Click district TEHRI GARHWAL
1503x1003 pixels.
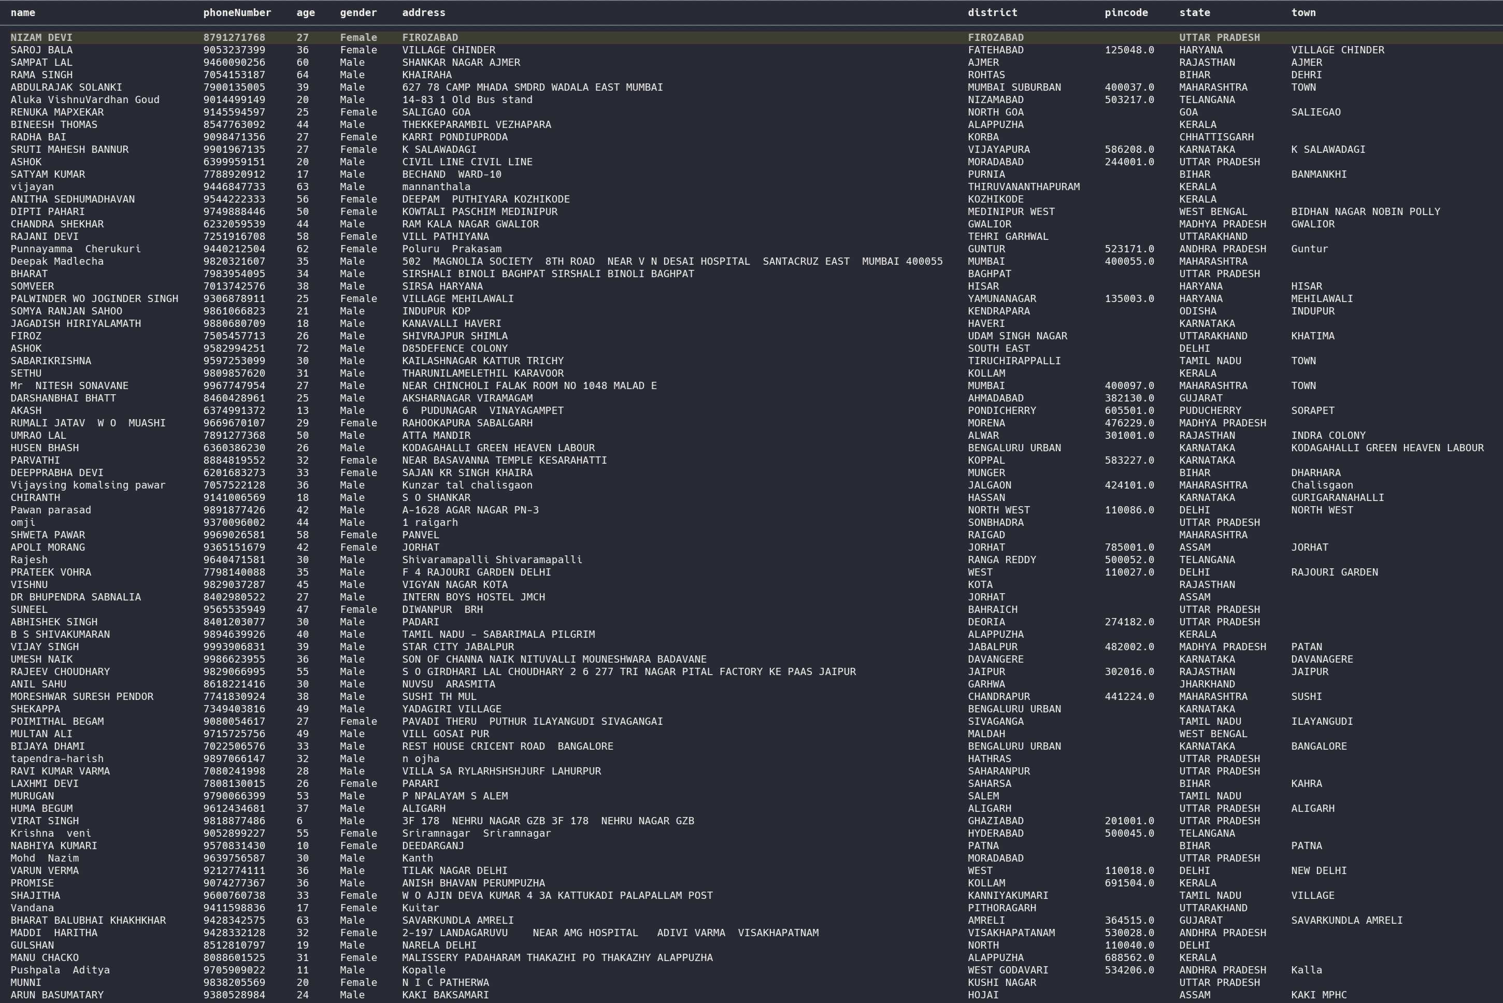(1008, 237)
